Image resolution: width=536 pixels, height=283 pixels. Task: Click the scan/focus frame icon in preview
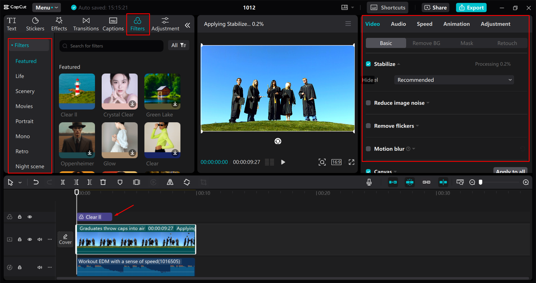(322, 162)
